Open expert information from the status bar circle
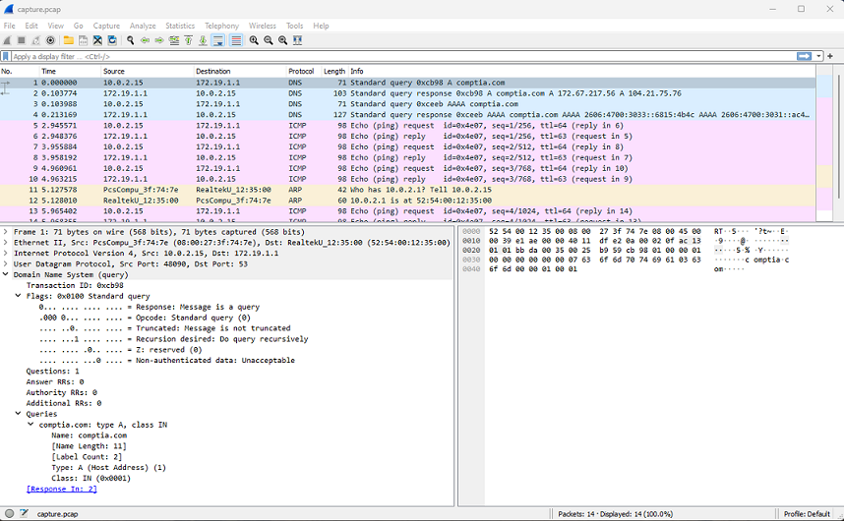Viewport: 844px width, 521px height. coord(9,513)
